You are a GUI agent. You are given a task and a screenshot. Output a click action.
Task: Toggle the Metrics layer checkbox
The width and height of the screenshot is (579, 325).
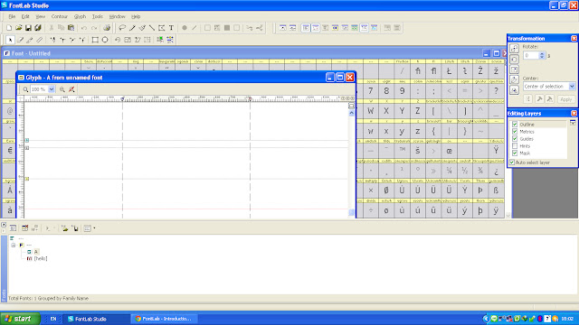(515, 132)
